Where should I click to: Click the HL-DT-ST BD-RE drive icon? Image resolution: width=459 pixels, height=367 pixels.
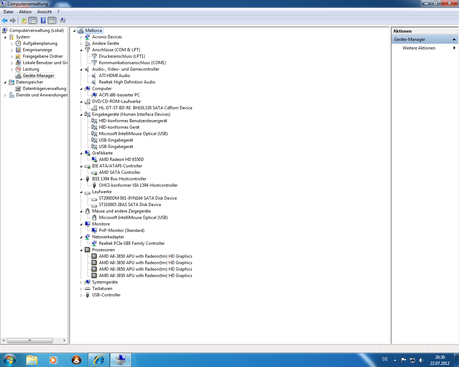[x=94, y=108]
